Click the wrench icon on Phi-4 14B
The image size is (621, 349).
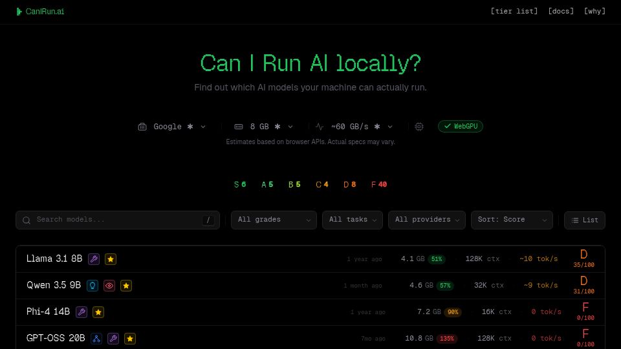[82, 312]
